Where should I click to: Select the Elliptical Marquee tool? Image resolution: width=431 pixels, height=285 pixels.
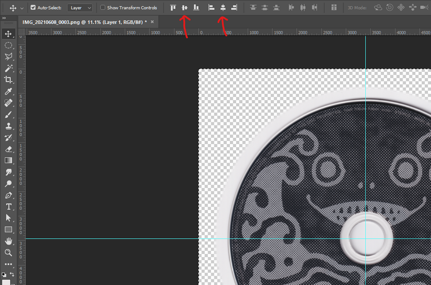pyautogui.click(x=8, y=45)
